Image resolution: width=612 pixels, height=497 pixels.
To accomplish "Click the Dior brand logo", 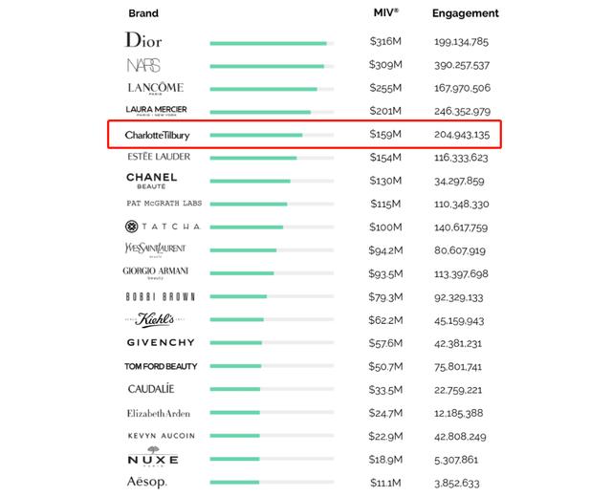I will coord(143,41).
